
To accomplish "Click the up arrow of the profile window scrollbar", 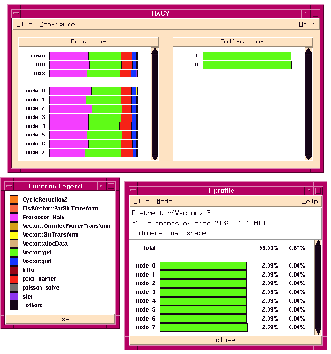I will point(318,244).
